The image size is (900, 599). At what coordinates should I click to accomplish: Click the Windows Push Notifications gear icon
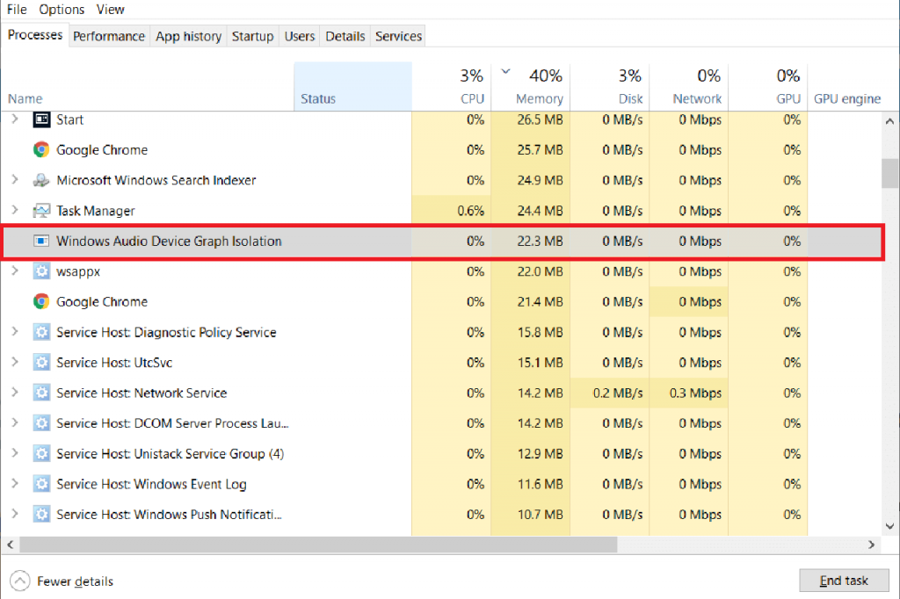[41, 514]
